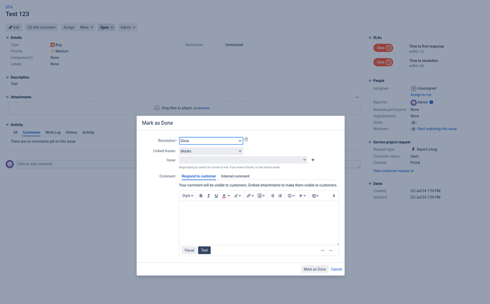
Task: Click the browse link in attachments
Action: 203,108
